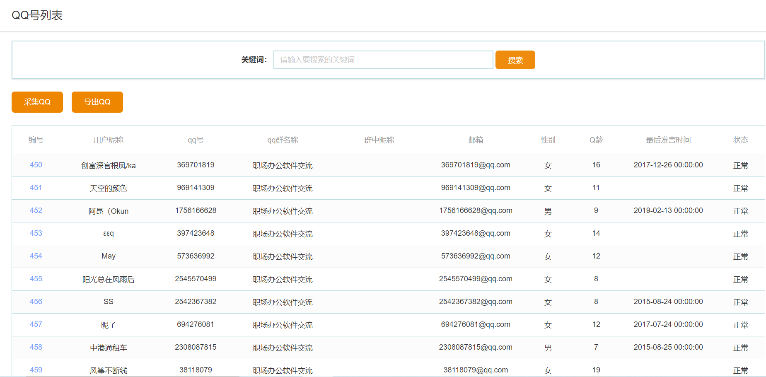
Task: Click the 采集QQ collect button
Action: coord(37,102)
